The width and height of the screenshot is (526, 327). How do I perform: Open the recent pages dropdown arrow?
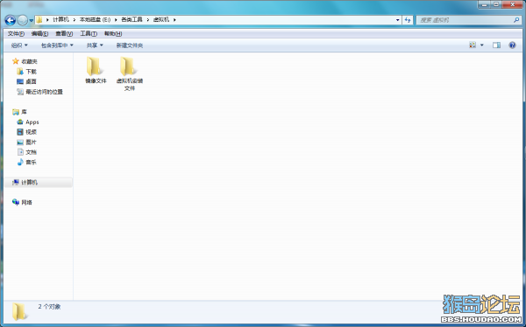click(32, 20)
